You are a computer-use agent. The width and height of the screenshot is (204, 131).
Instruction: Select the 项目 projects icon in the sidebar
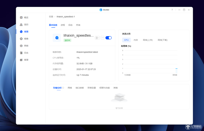coord(21,24)
